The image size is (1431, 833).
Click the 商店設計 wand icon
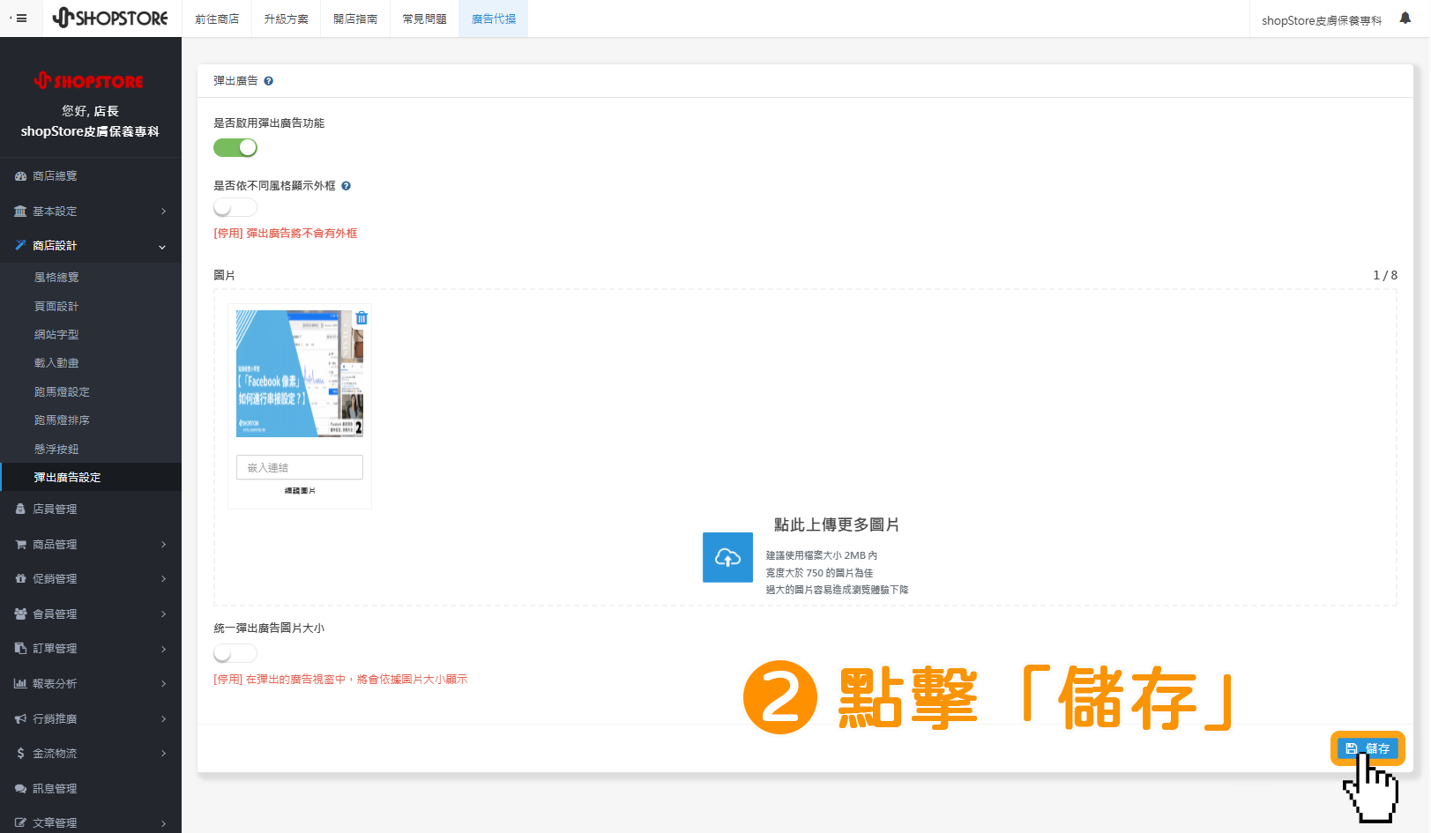coord(20,246)
